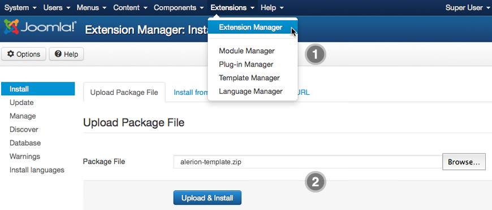Screen dimensions: 492x210
Task: Open the Super User account dropdown
Action: [x=468, y=7]
